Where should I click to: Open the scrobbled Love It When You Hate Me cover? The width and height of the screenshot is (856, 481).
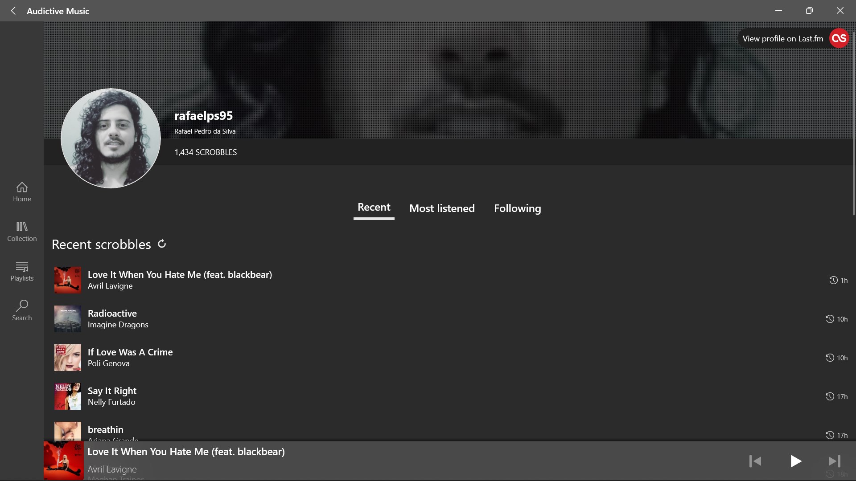click(68, 280)
